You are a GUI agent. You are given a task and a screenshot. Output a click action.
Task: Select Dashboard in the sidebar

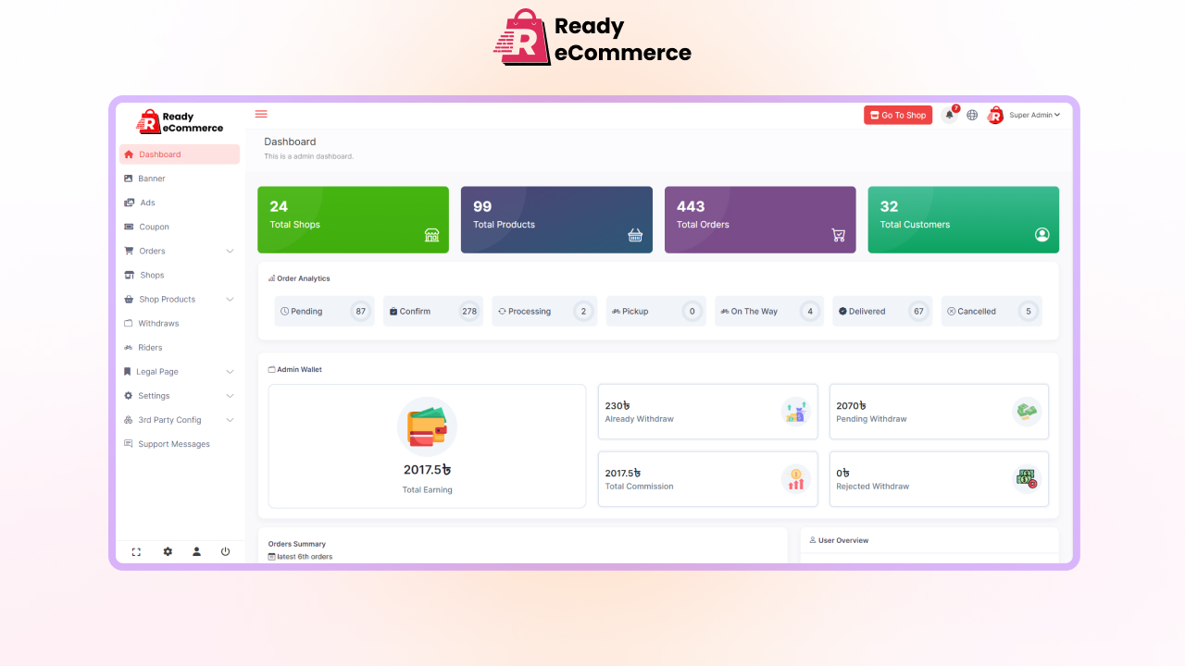coord(157,154)
